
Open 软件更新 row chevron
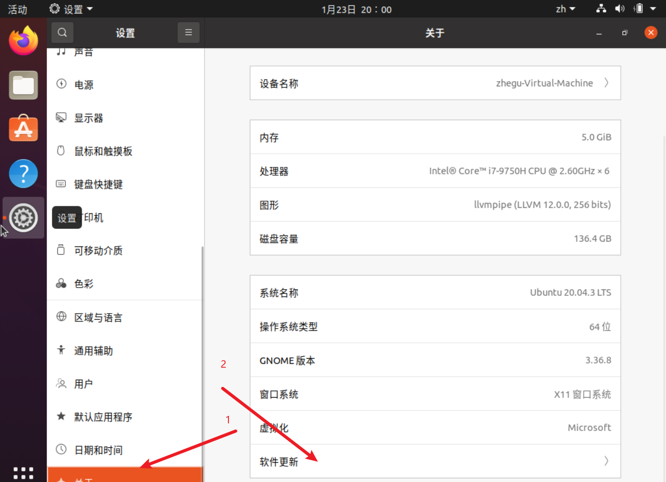tap(606, 461)
